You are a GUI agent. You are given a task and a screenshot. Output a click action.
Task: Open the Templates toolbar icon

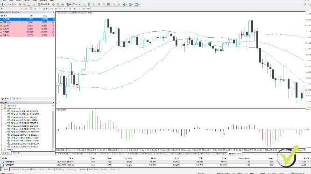click(136, 4)
